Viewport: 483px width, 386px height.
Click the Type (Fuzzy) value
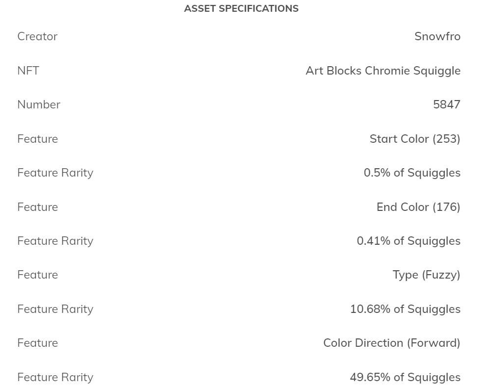pyautogui.click(x=426, y=275)
